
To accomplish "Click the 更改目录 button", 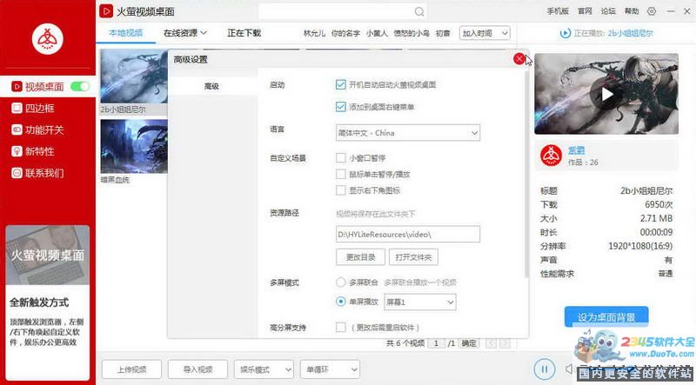I will (x=360, y=257).
